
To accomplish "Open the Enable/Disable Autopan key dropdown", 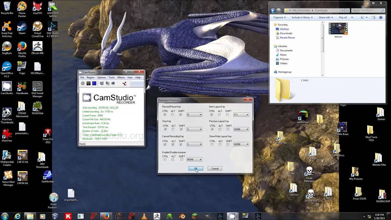I will click(194, 159).
